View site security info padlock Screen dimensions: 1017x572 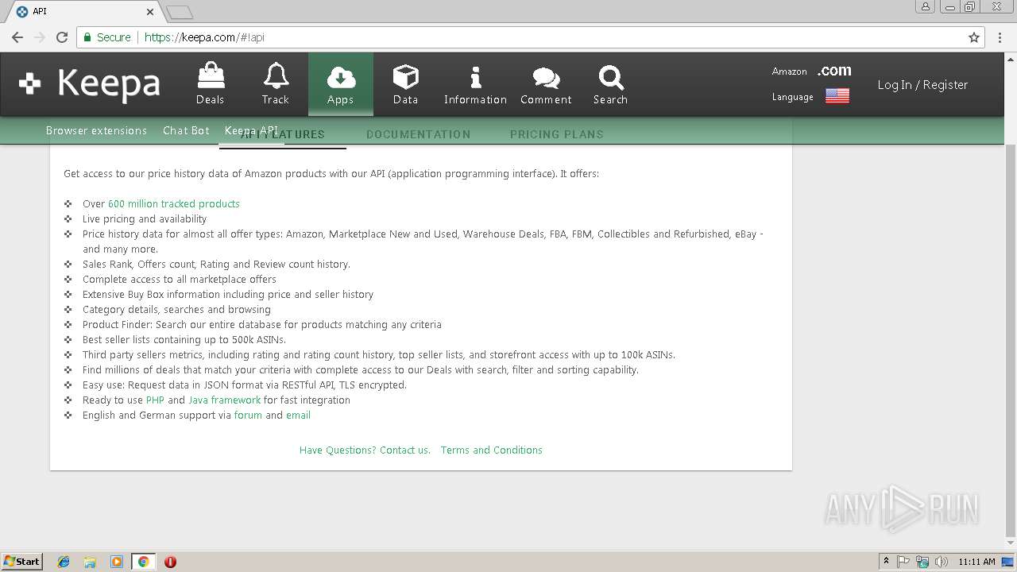pyautogui.click(x=88, y=37)
